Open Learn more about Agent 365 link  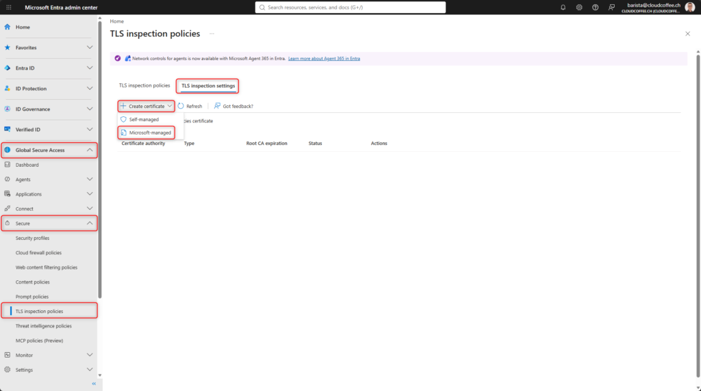(324, 59)
